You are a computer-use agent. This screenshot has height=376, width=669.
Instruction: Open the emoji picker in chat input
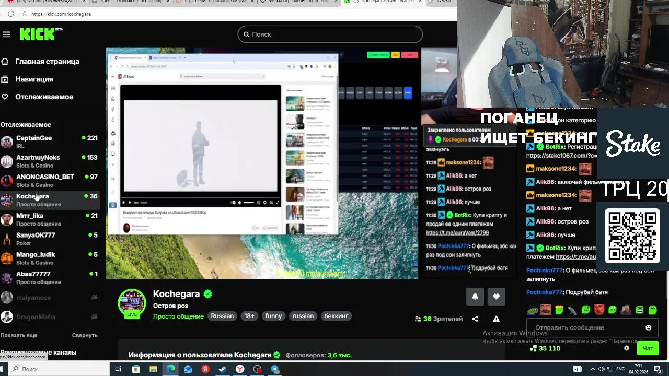pyautogui.click(x=649, y=328)
